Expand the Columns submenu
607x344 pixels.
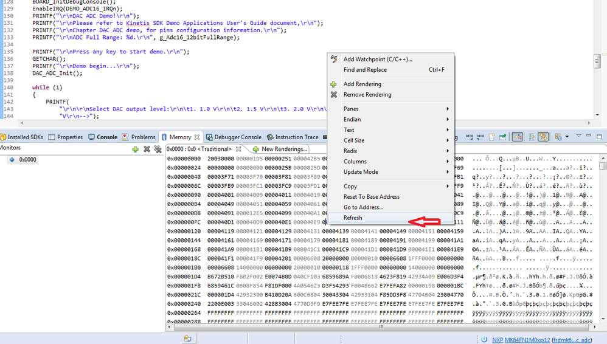(390, 161)
